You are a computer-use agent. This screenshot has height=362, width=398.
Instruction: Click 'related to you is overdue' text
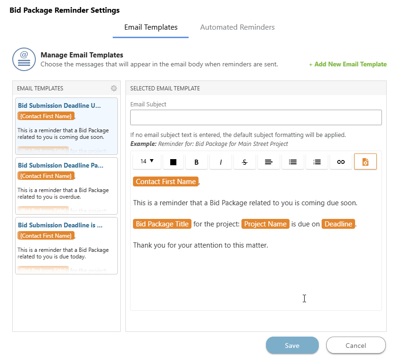[x=49, y=197]
